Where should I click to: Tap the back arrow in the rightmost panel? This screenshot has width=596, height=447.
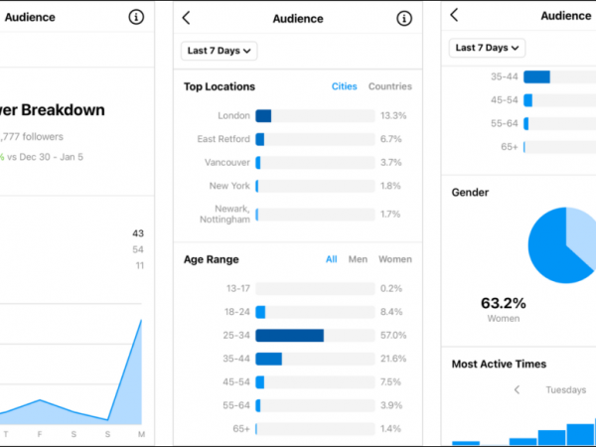click(454, 15)
